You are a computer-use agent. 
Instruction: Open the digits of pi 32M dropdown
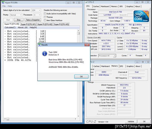(x=36, y=10)
